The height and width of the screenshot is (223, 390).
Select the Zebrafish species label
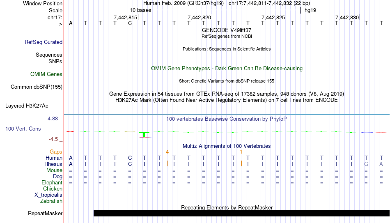pos(51,201)
